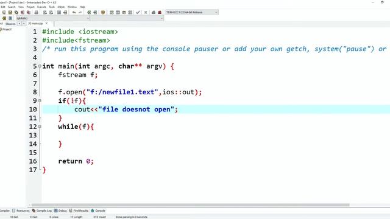Click the checkmark toolbar icon
The image size is (390, 219).
[x=138, y=12]
